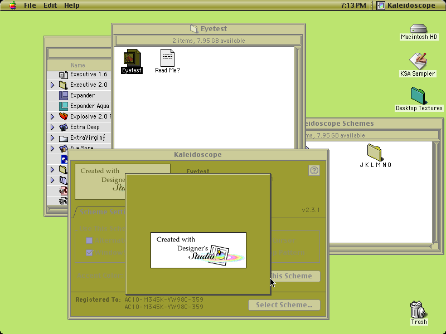
Task: Open the Edit menu
Action: (x=50, y=6)
